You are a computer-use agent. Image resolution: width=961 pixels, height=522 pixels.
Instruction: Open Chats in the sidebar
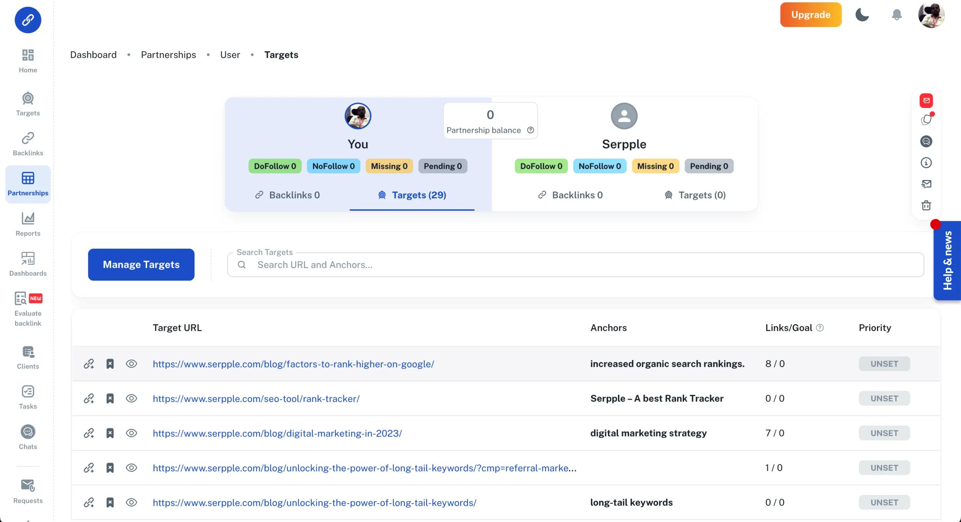click(28, 438)
